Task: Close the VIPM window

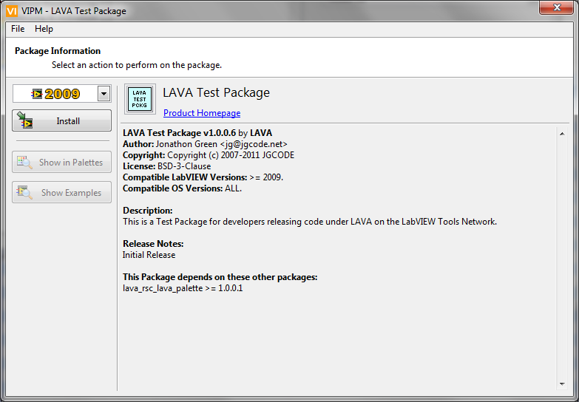Action: [557, 7]
